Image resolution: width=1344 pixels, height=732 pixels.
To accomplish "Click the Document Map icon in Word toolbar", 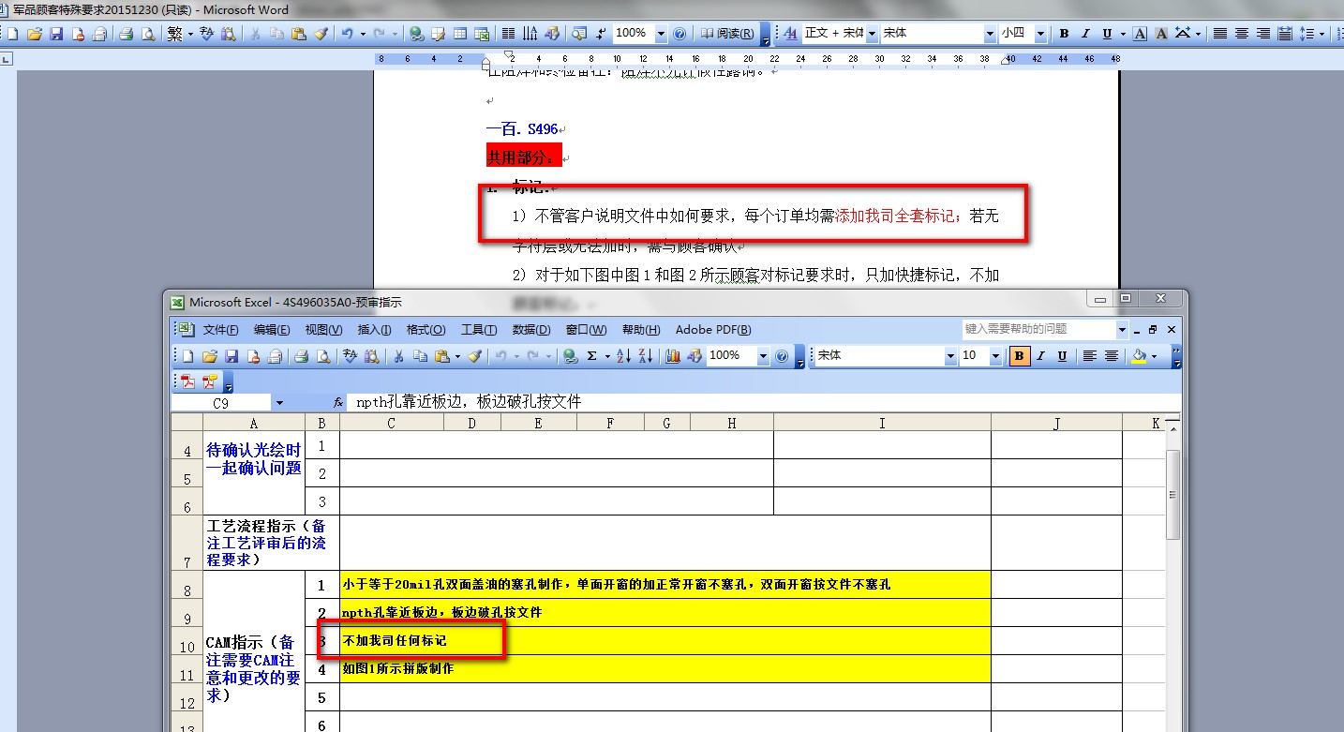I will point(579,34).
